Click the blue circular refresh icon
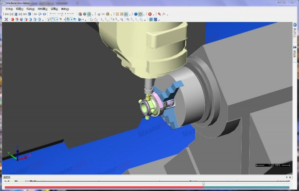Viewport: 299px width, 191px height. (44, 14)
